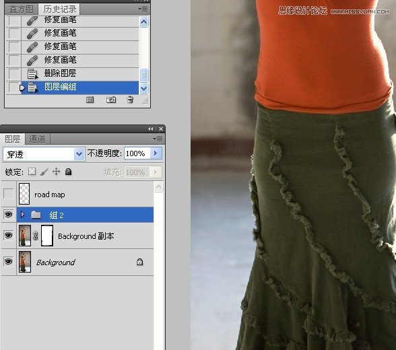This screenshot has width=396, height=350.
Task: Hide the 组 2 group
Action: pyautogui.click(x=8, y=215)
